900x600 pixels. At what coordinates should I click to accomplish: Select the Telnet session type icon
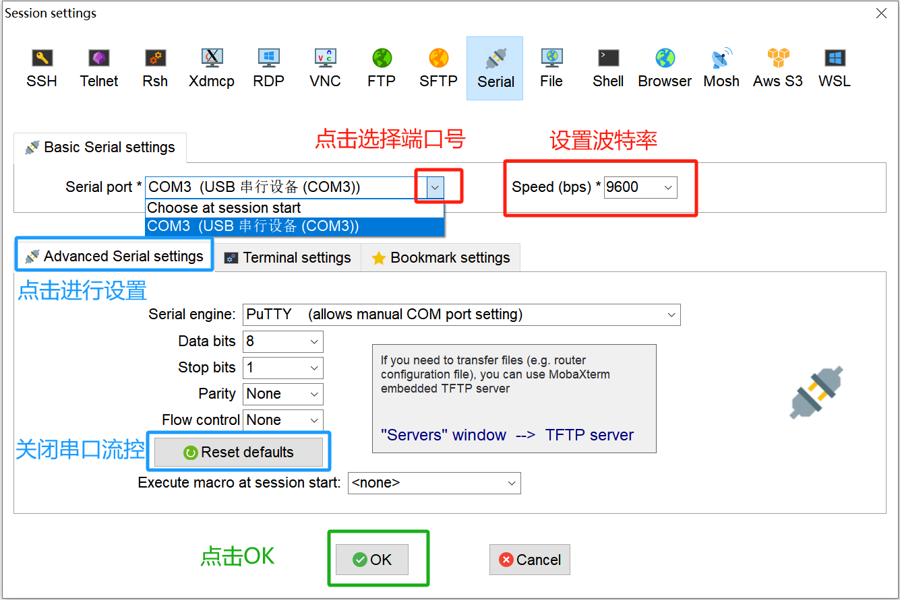[x=99, y=68]
